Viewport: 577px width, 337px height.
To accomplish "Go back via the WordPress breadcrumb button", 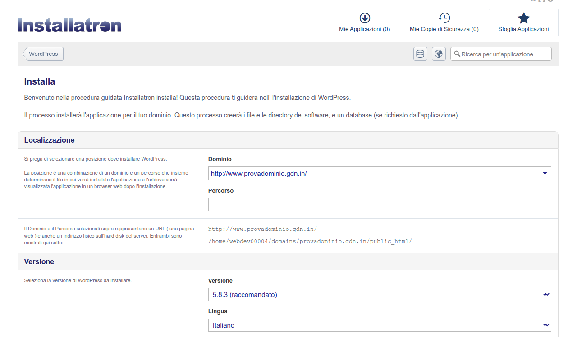I will [x=43, y=54].
